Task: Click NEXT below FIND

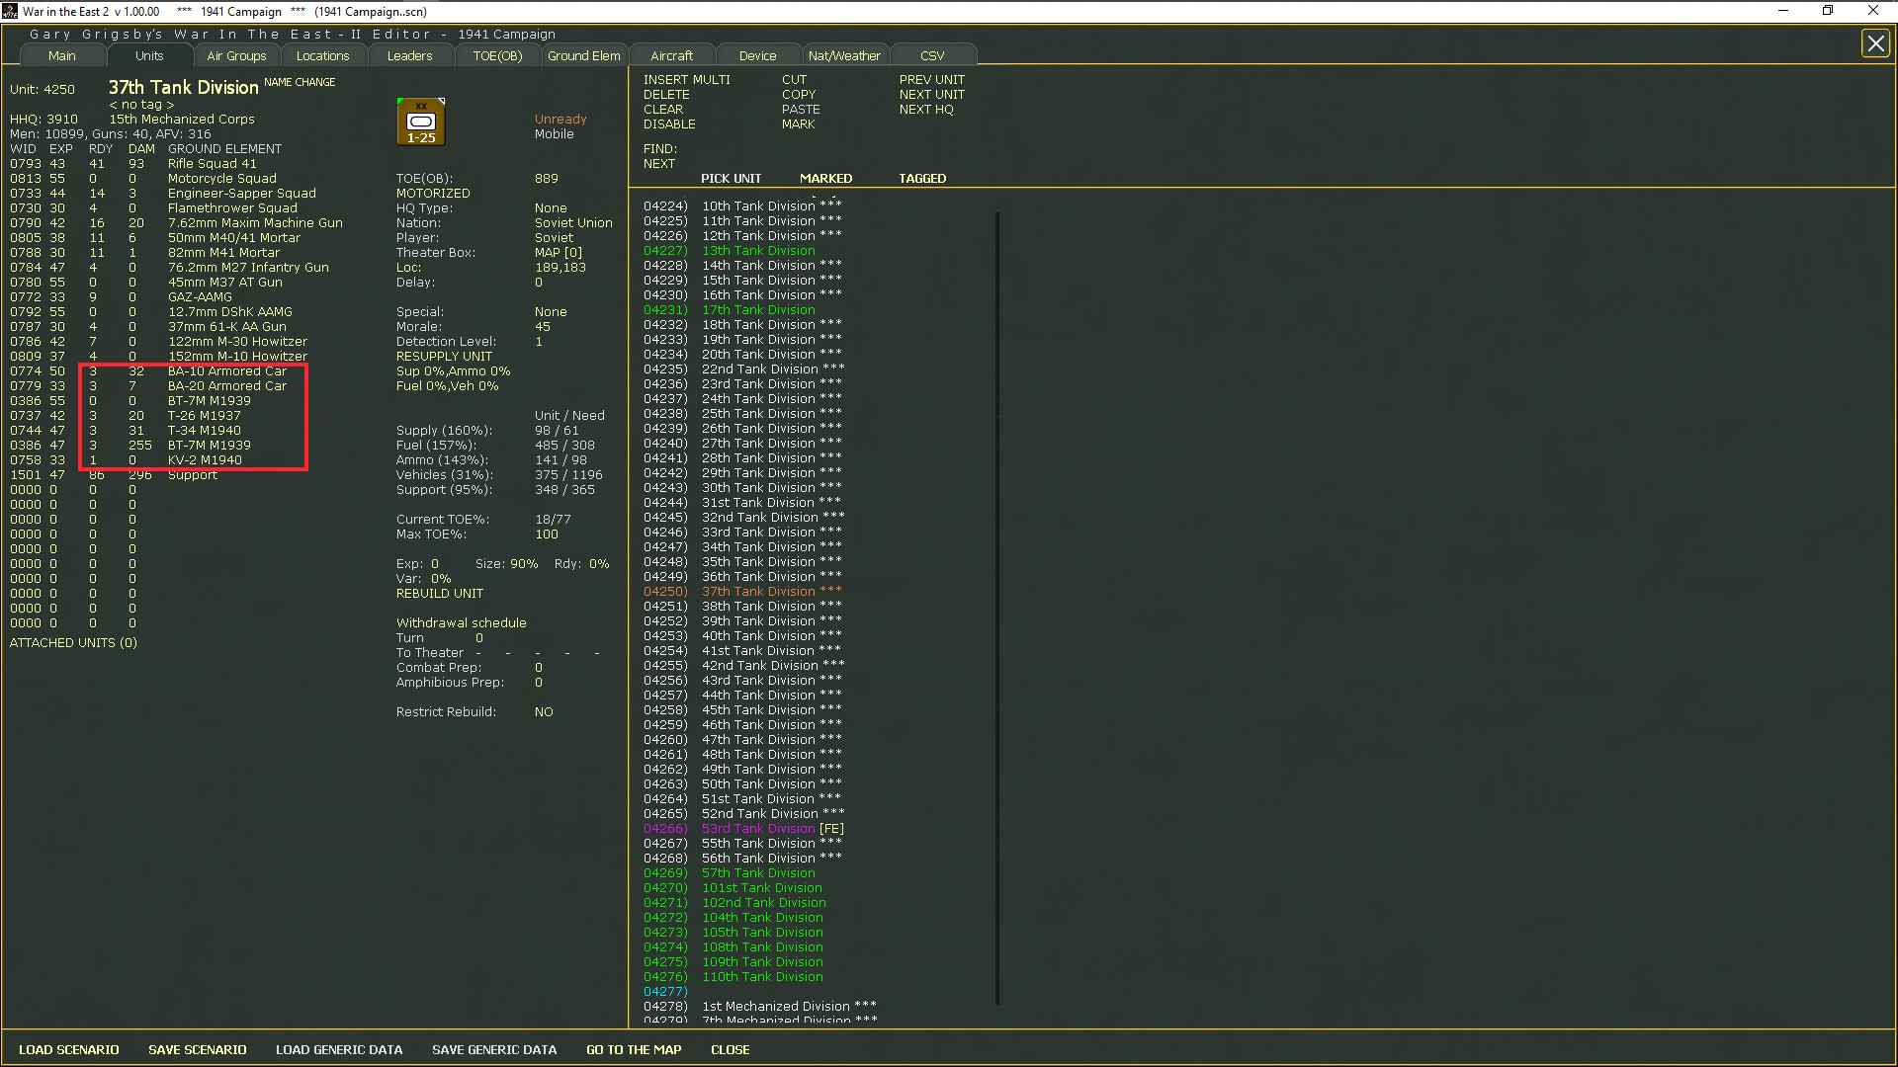Action: (659, 164)
